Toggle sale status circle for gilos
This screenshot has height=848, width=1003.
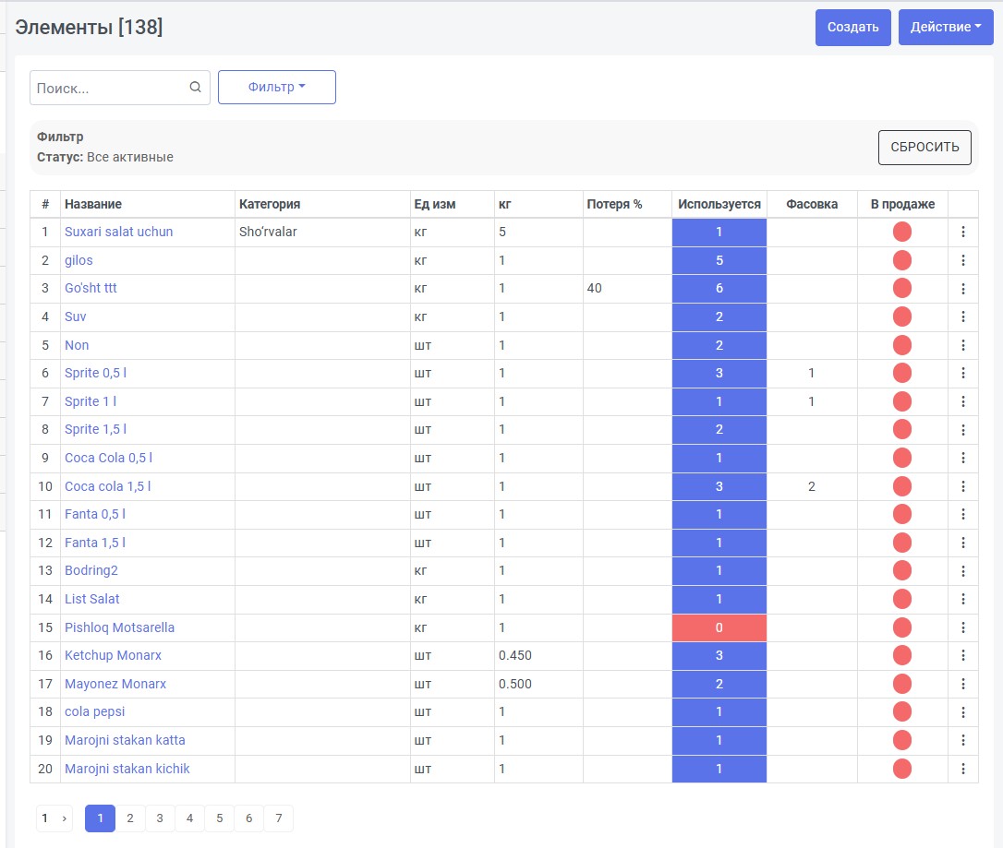902,260
